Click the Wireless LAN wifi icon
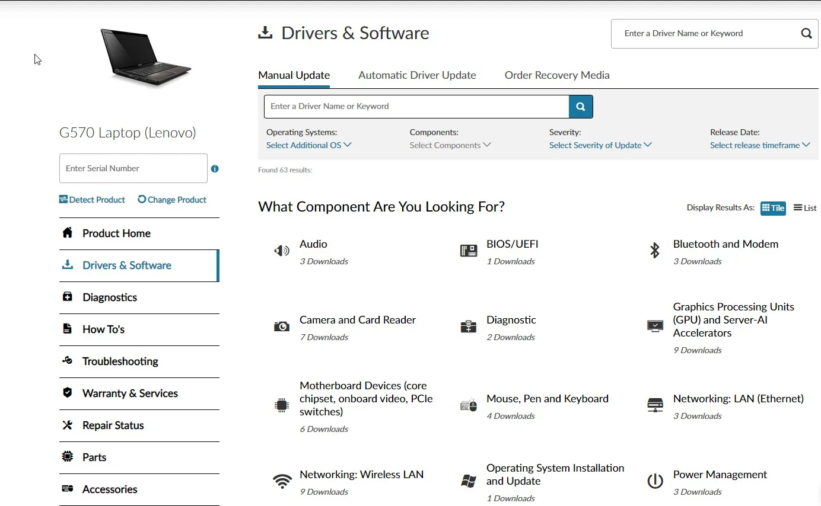 point(282,481)
